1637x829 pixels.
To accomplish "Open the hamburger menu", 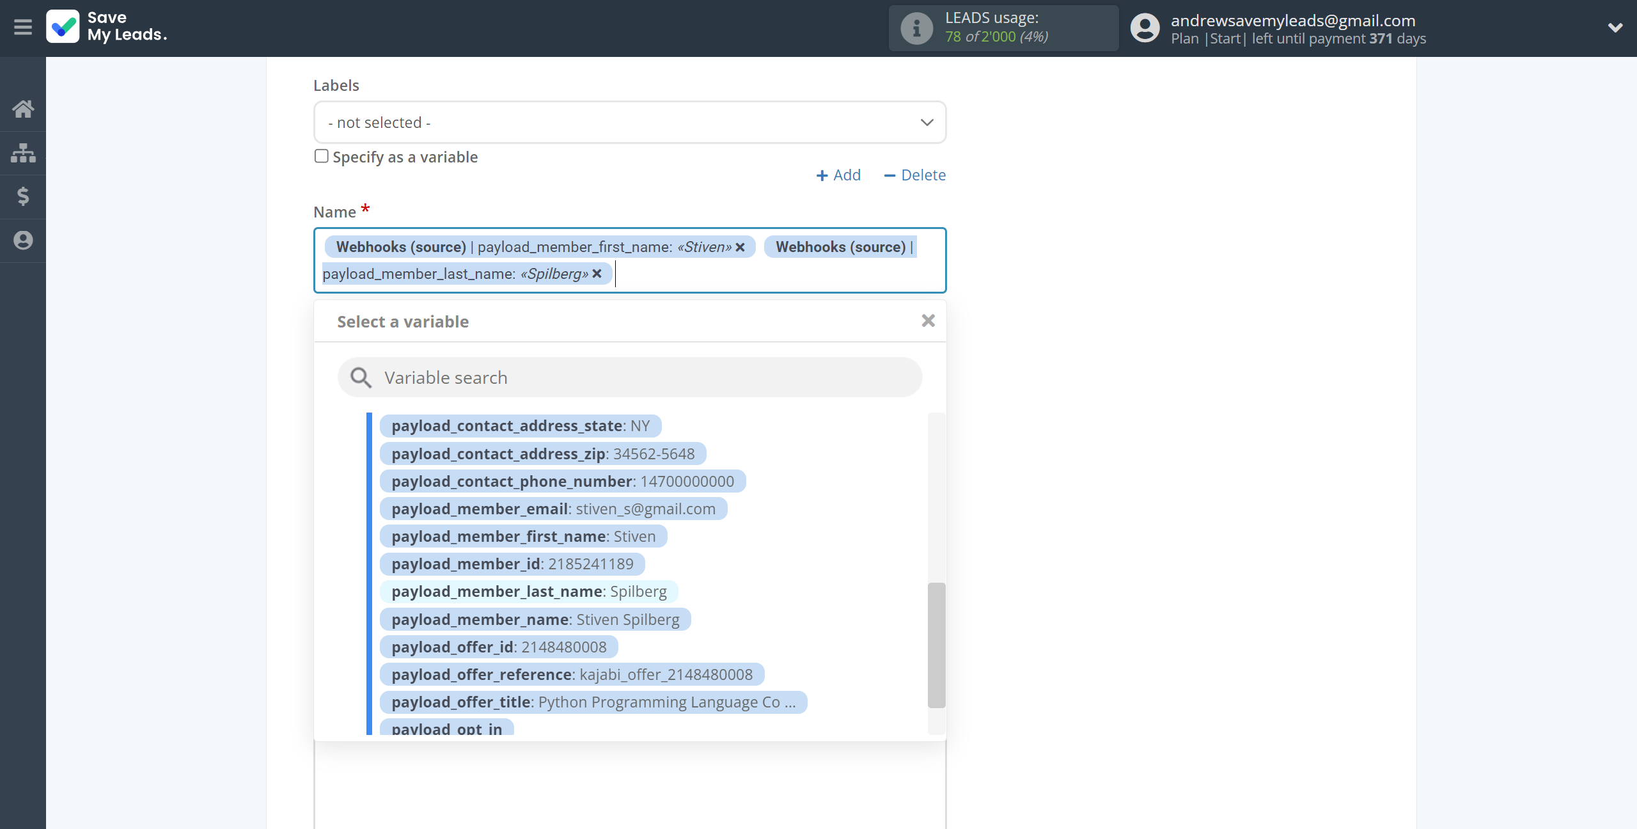I will 23,28.
